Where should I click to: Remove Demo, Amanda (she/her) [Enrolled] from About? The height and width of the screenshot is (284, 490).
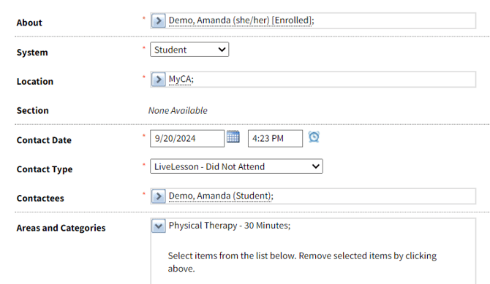coord(240,20)
